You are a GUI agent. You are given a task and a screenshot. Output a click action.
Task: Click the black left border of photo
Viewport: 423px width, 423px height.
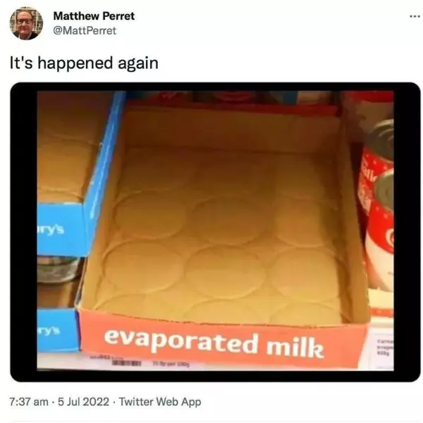coord(24,232)
